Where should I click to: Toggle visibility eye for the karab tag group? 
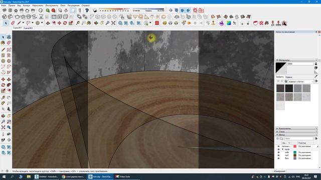[x=278, y=149]
